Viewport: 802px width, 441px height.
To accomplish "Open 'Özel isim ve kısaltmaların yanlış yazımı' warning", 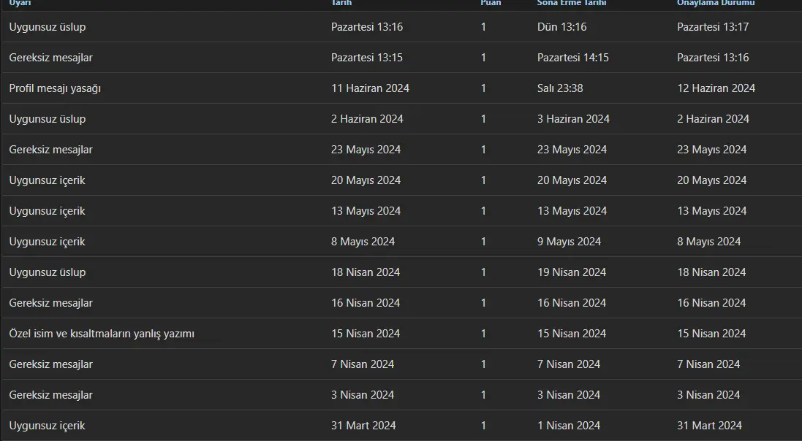I will tap(102, 334).
